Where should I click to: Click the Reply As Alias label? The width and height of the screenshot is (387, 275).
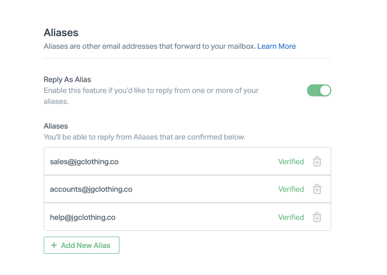click(x=67, y=80)
